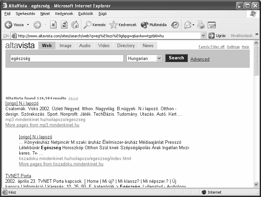
Task: Open the Kedvencek menu in menu bar
Action: pyautogui.click(x=64, y=14)
